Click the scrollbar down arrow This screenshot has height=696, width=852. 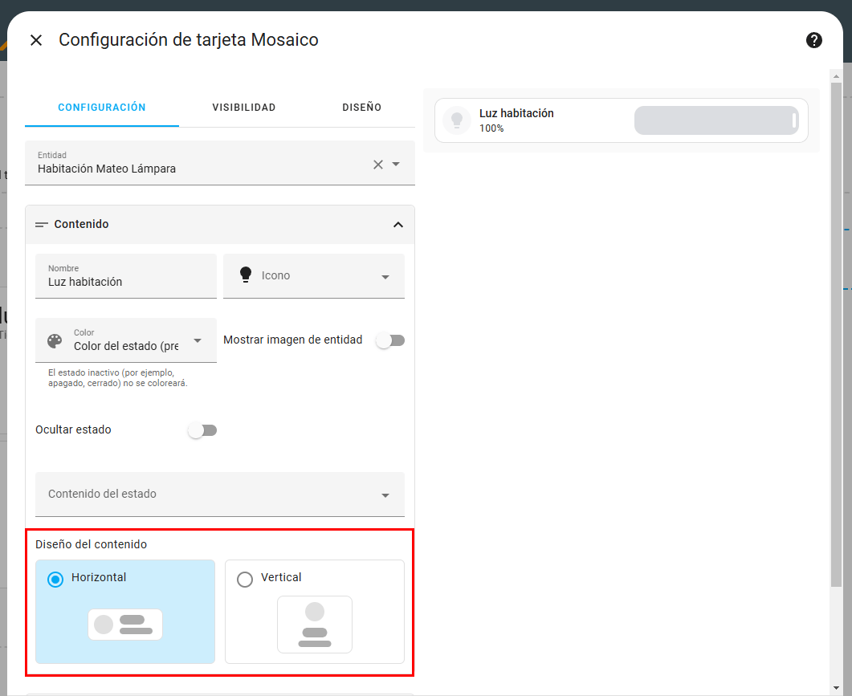tap(836, 689)
